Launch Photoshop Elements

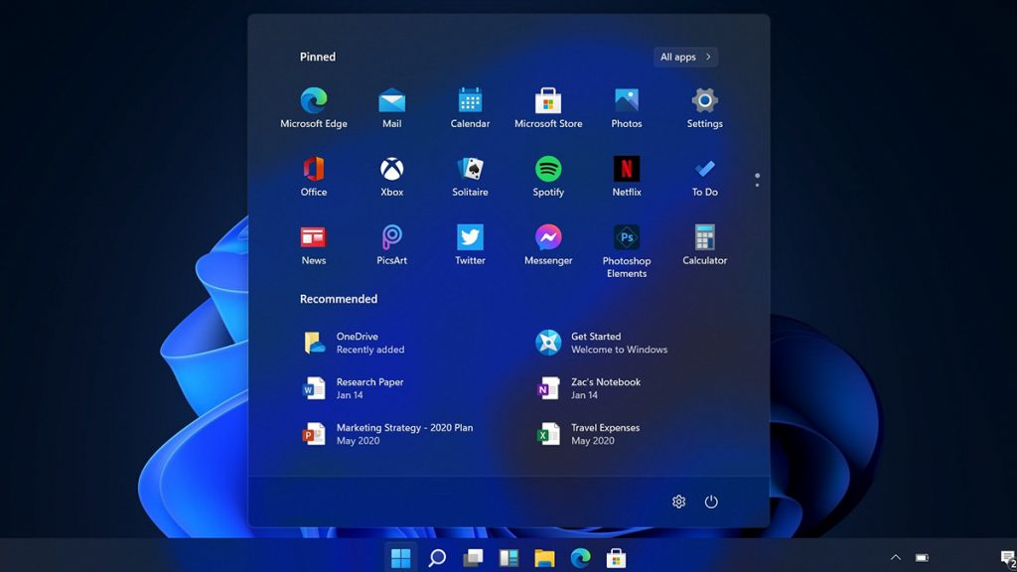click(x=626, y=237)
